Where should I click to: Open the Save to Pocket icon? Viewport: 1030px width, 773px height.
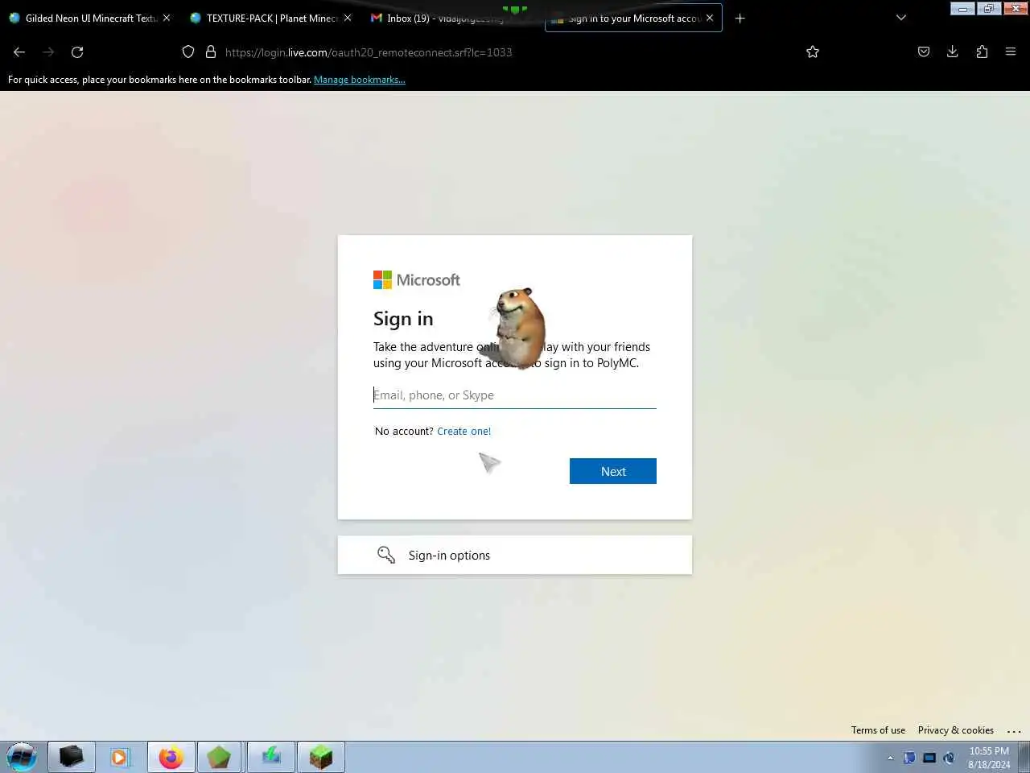[x=924, y=52]
